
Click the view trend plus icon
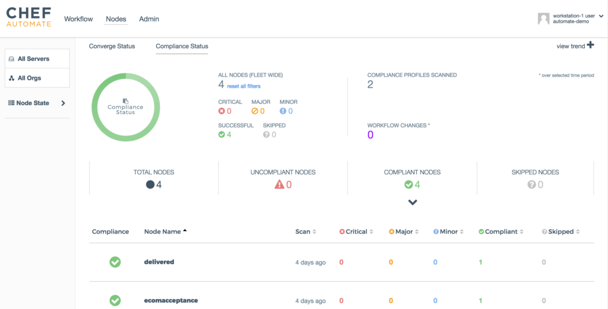tap(590, 45)
